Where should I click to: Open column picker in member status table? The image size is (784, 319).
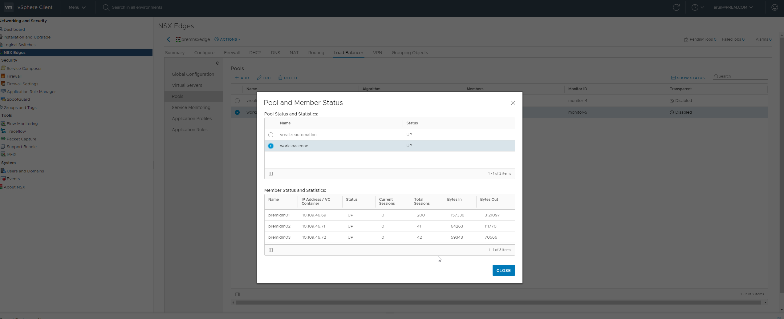pos(271,250)
